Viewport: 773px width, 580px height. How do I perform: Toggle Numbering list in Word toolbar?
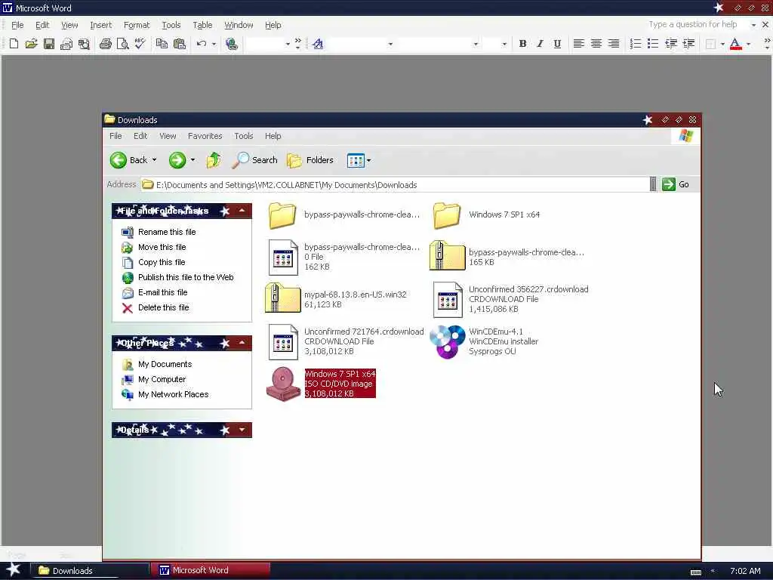tap(636, 44)
